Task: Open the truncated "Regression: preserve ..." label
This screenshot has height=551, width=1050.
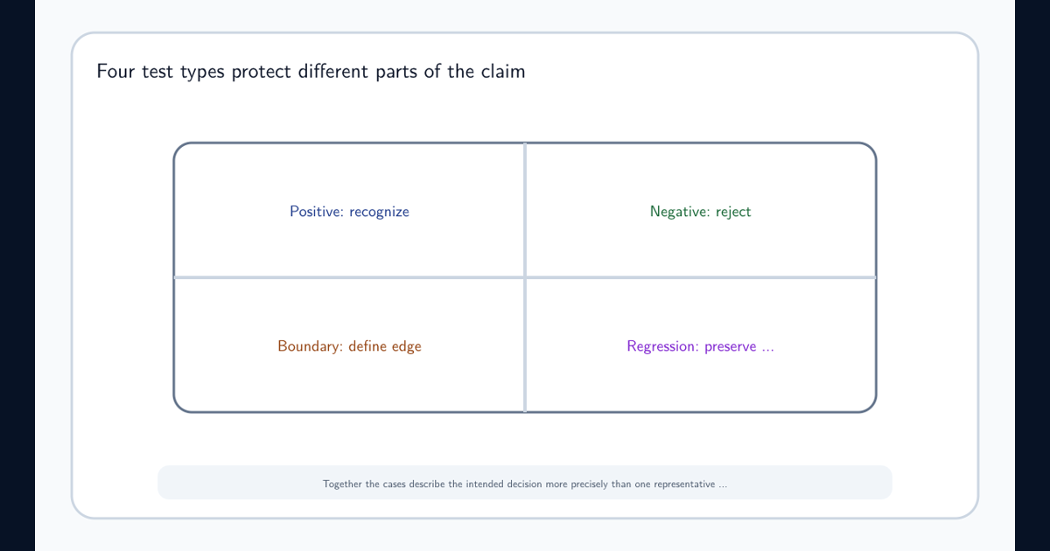Action: (x=700, y=346)
